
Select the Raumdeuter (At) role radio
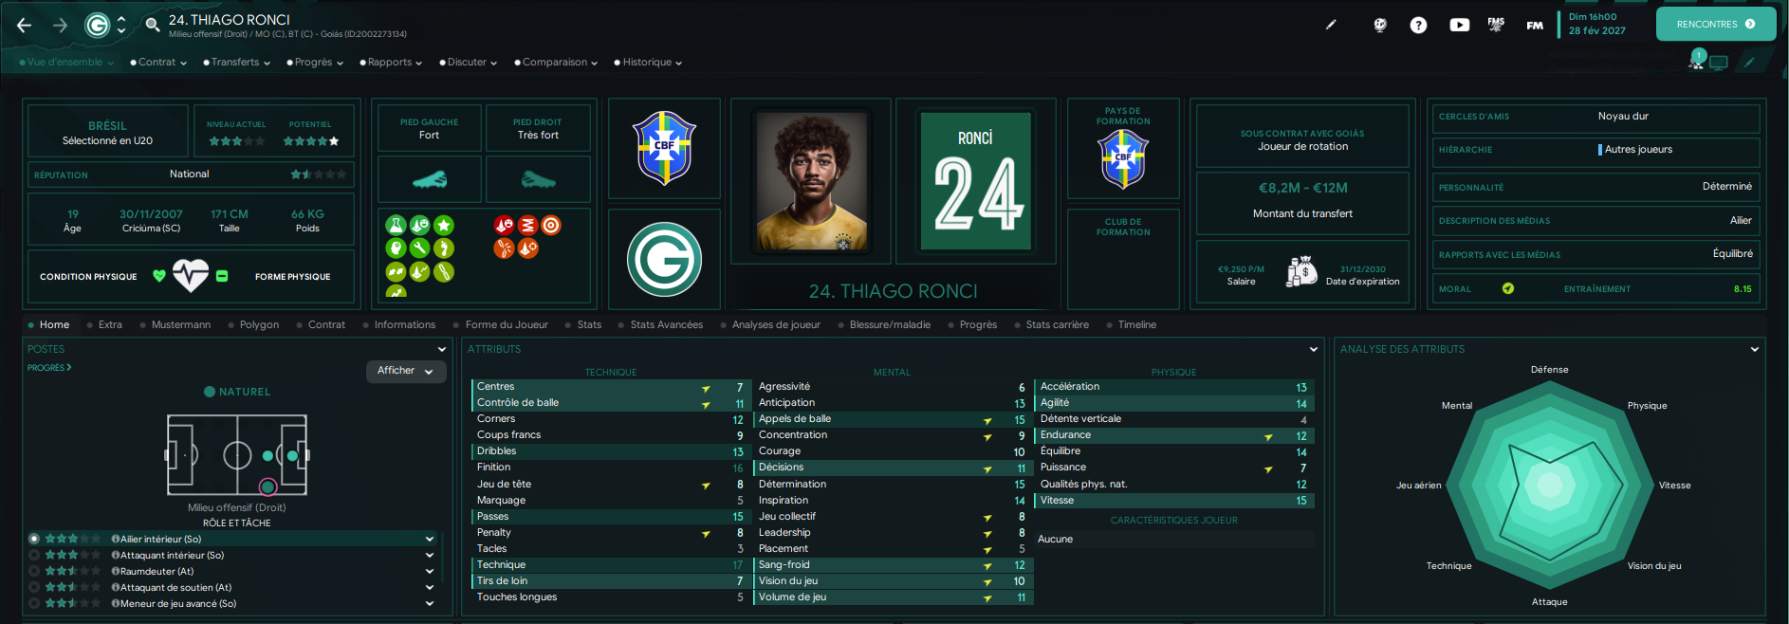coord(34,571)
